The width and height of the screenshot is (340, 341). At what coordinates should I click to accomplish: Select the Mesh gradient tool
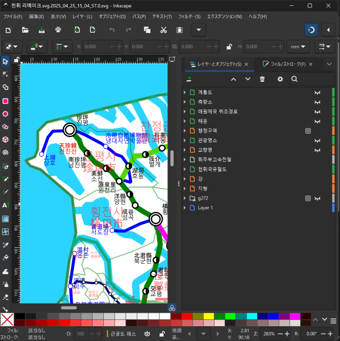point(5,232)
